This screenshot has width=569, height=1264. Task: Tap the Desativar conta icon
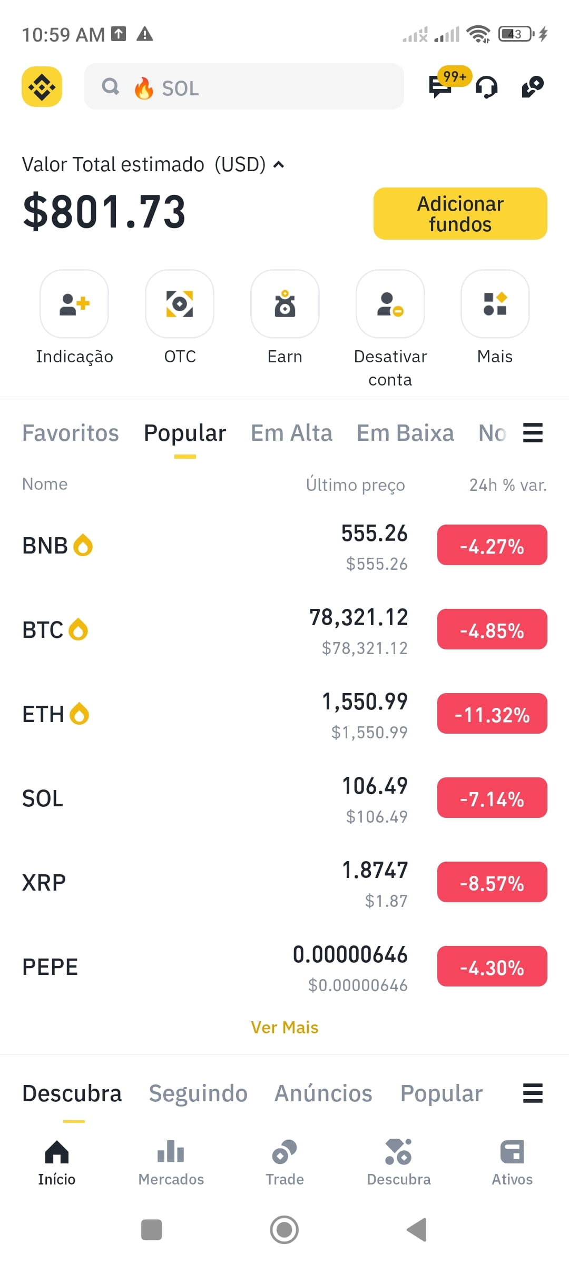tap(390, 304)
